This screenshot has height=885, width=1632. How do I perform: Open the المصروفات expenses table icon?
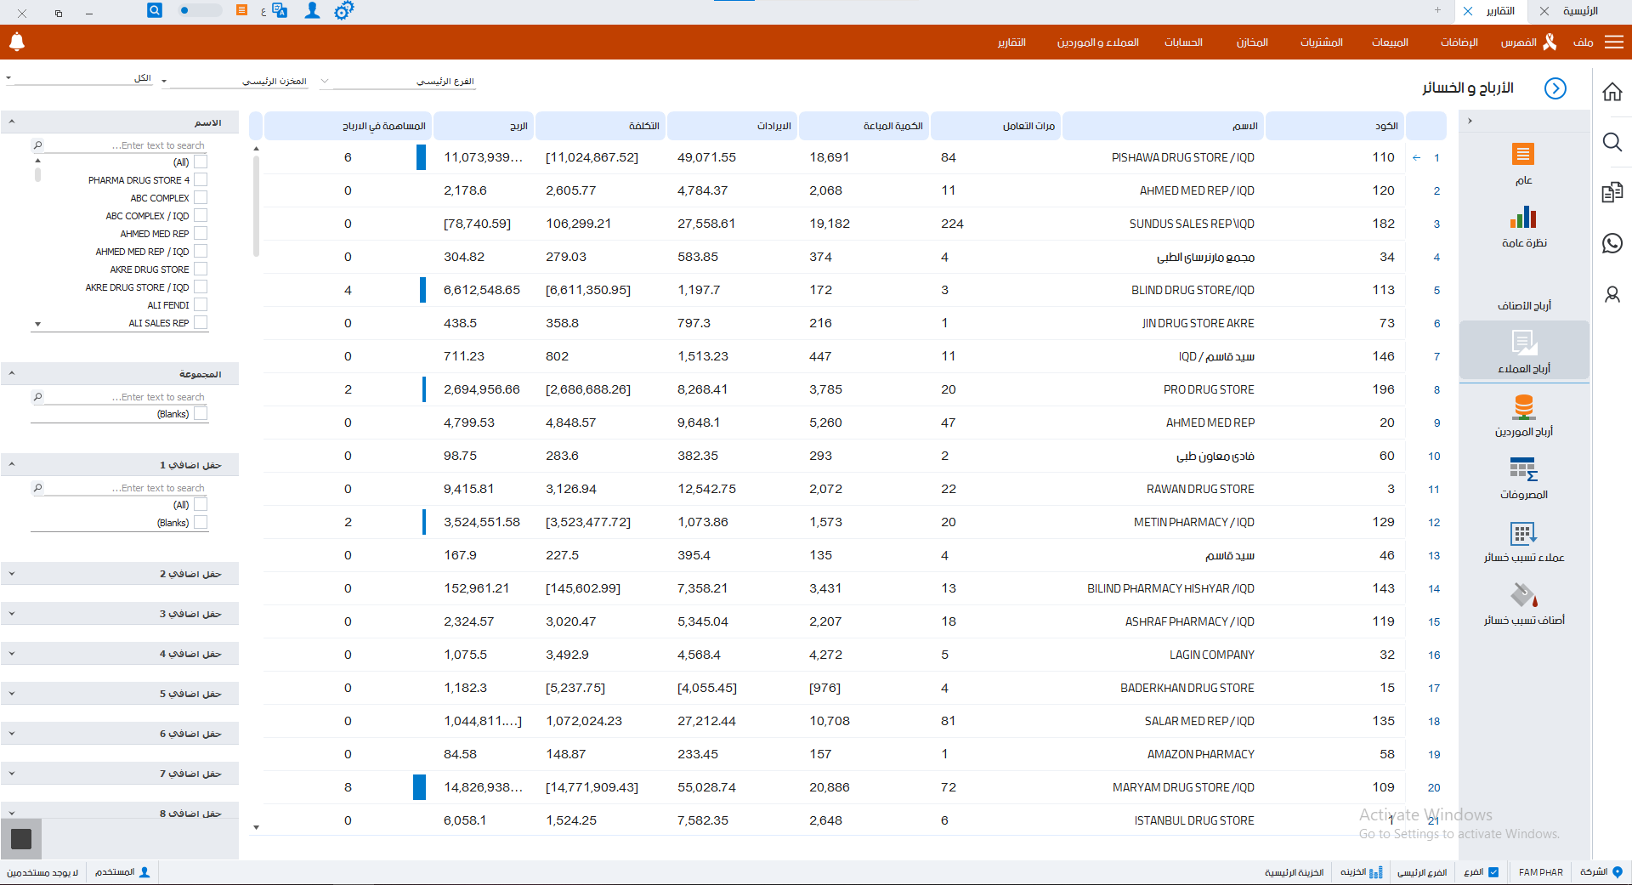point(1523,469)
